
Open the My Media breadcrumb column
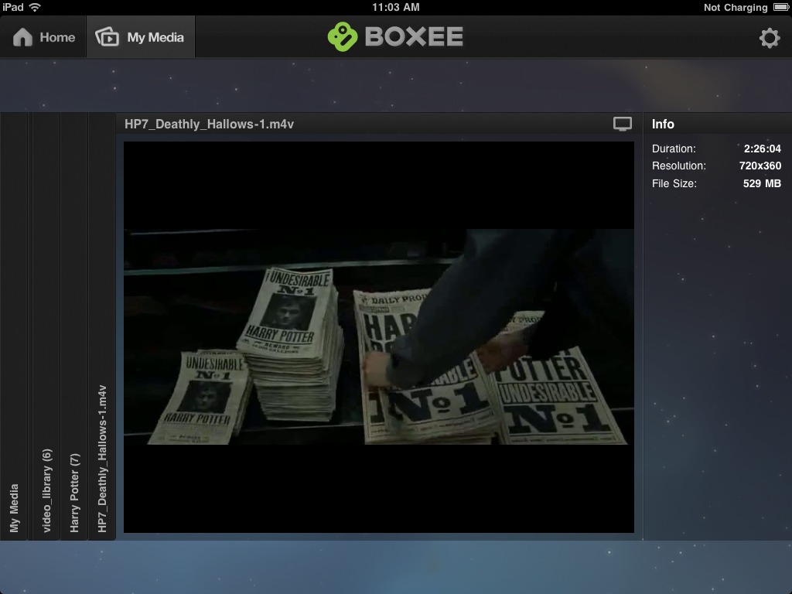(x=14, y=326)
